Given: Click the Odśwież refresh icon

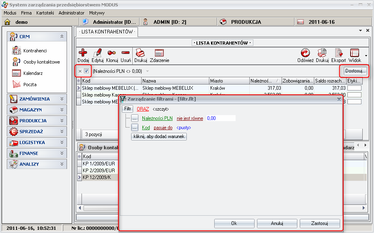Looking at the screenshot, I should click(x=305, y=53).
